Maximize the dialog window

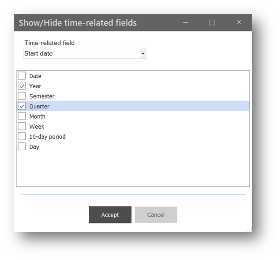click(212, 22)
